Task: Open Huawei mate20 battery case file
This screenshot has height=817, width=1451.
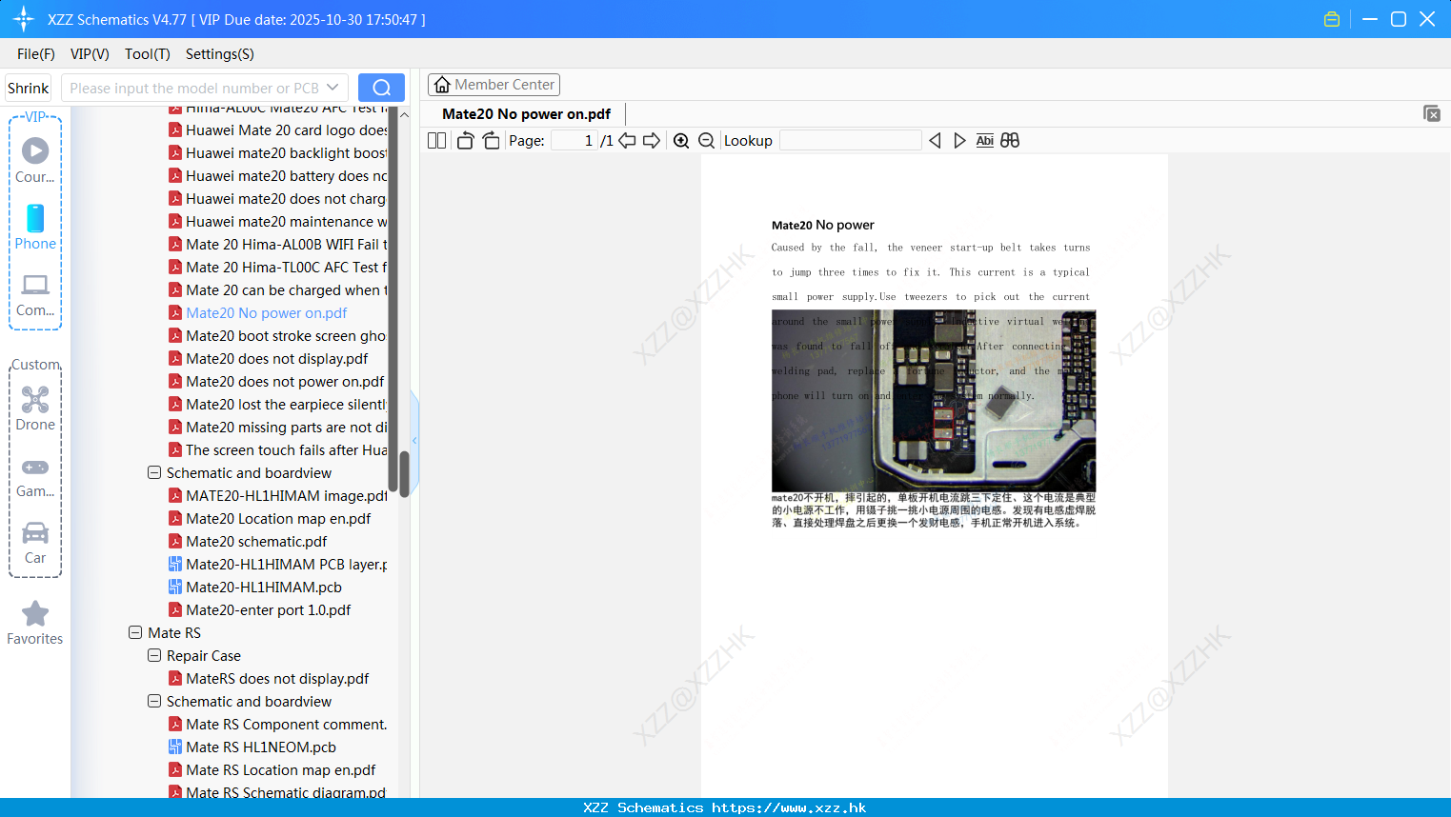Action: click(x=277, y=176)
